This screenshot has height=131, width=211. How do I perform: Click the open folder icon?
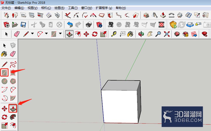pos(15,25)
